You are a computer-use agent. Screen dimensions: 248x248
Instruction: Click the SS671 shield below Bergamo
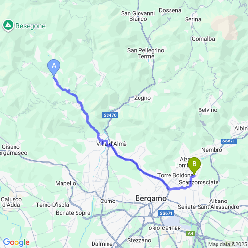point(166,213)
